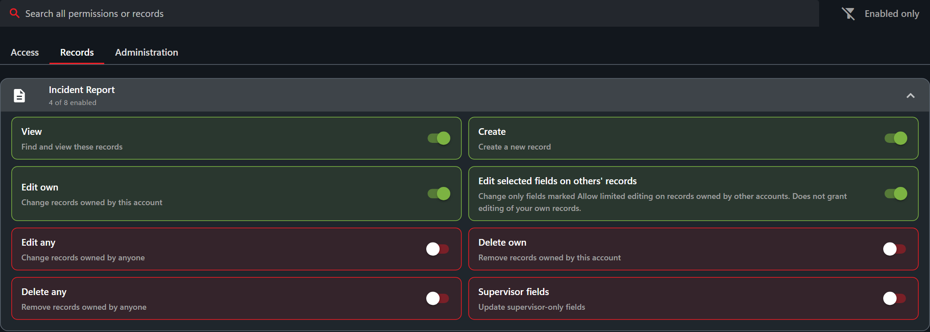Screen dimensions: 930x332
Task: Click the Enabled only filter button
Action: point(880,14)
